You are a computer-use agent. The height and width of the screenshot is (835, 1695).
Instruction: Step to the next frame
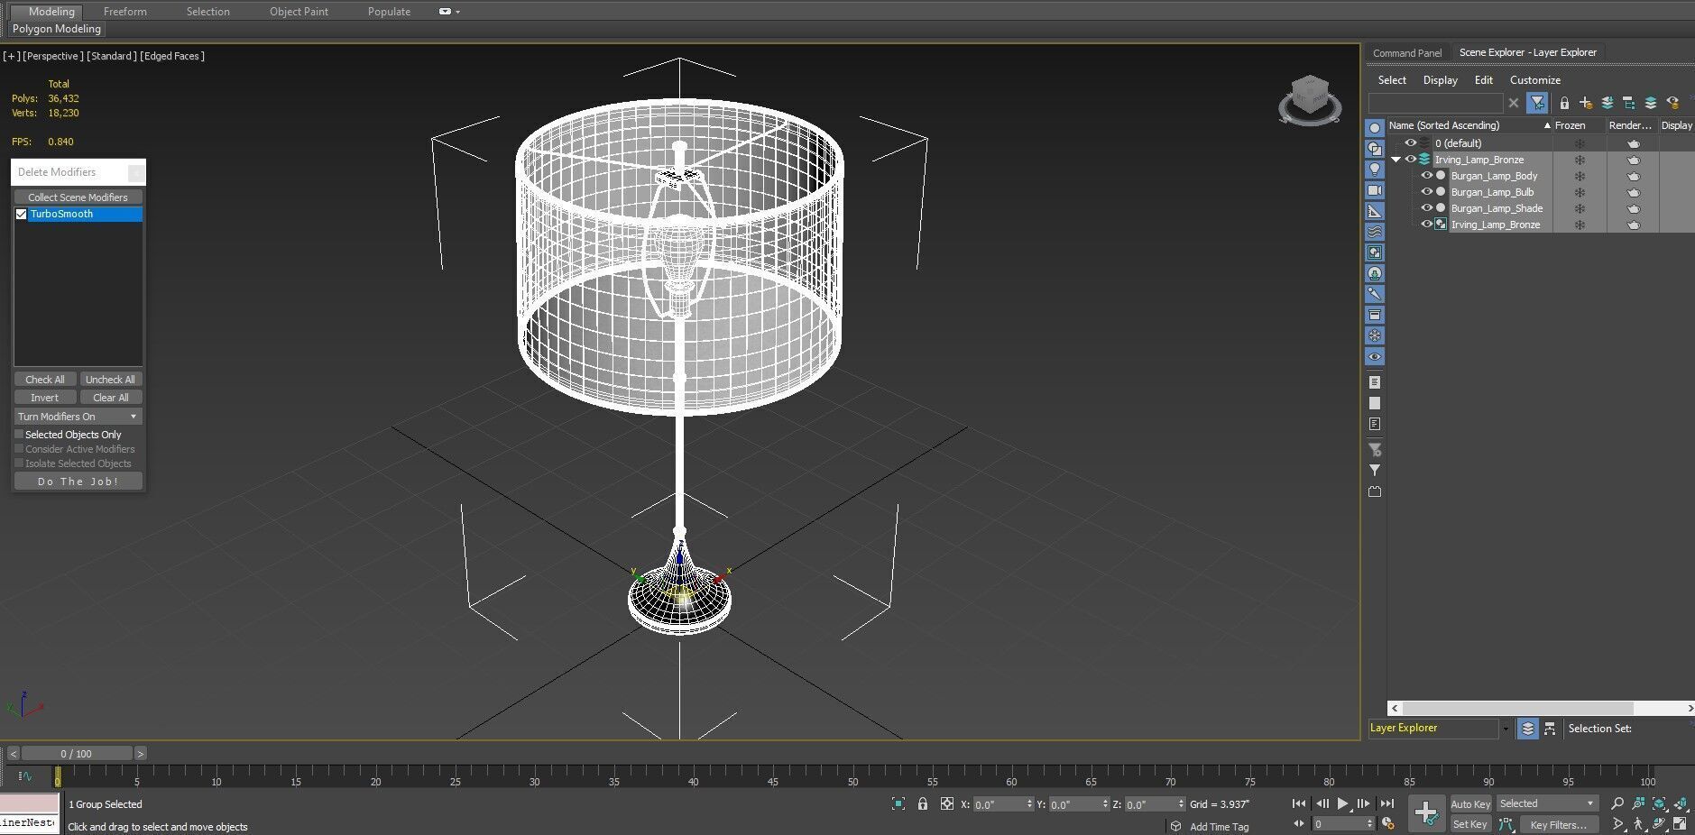[1364, 803]
